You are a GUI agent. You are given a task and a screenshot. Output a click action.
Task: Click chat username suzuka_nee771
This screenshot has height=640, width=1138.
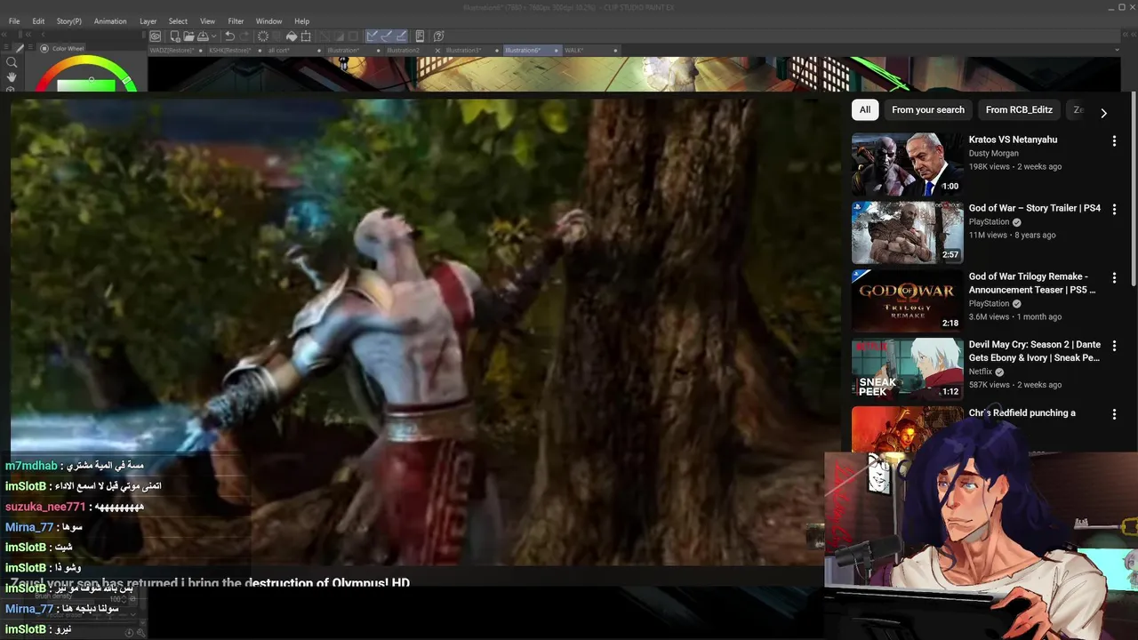(45, 507)
